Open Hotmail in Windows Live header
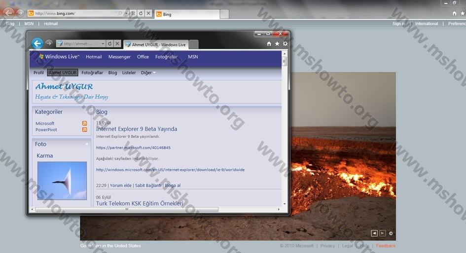This screenshot has height=253, width=466. coord(94,57)
